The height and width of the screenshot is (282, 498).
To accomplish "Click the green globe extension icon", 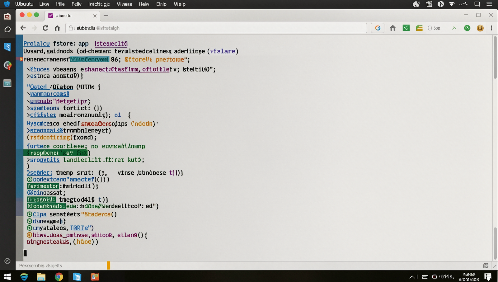I will coord(467,28).
